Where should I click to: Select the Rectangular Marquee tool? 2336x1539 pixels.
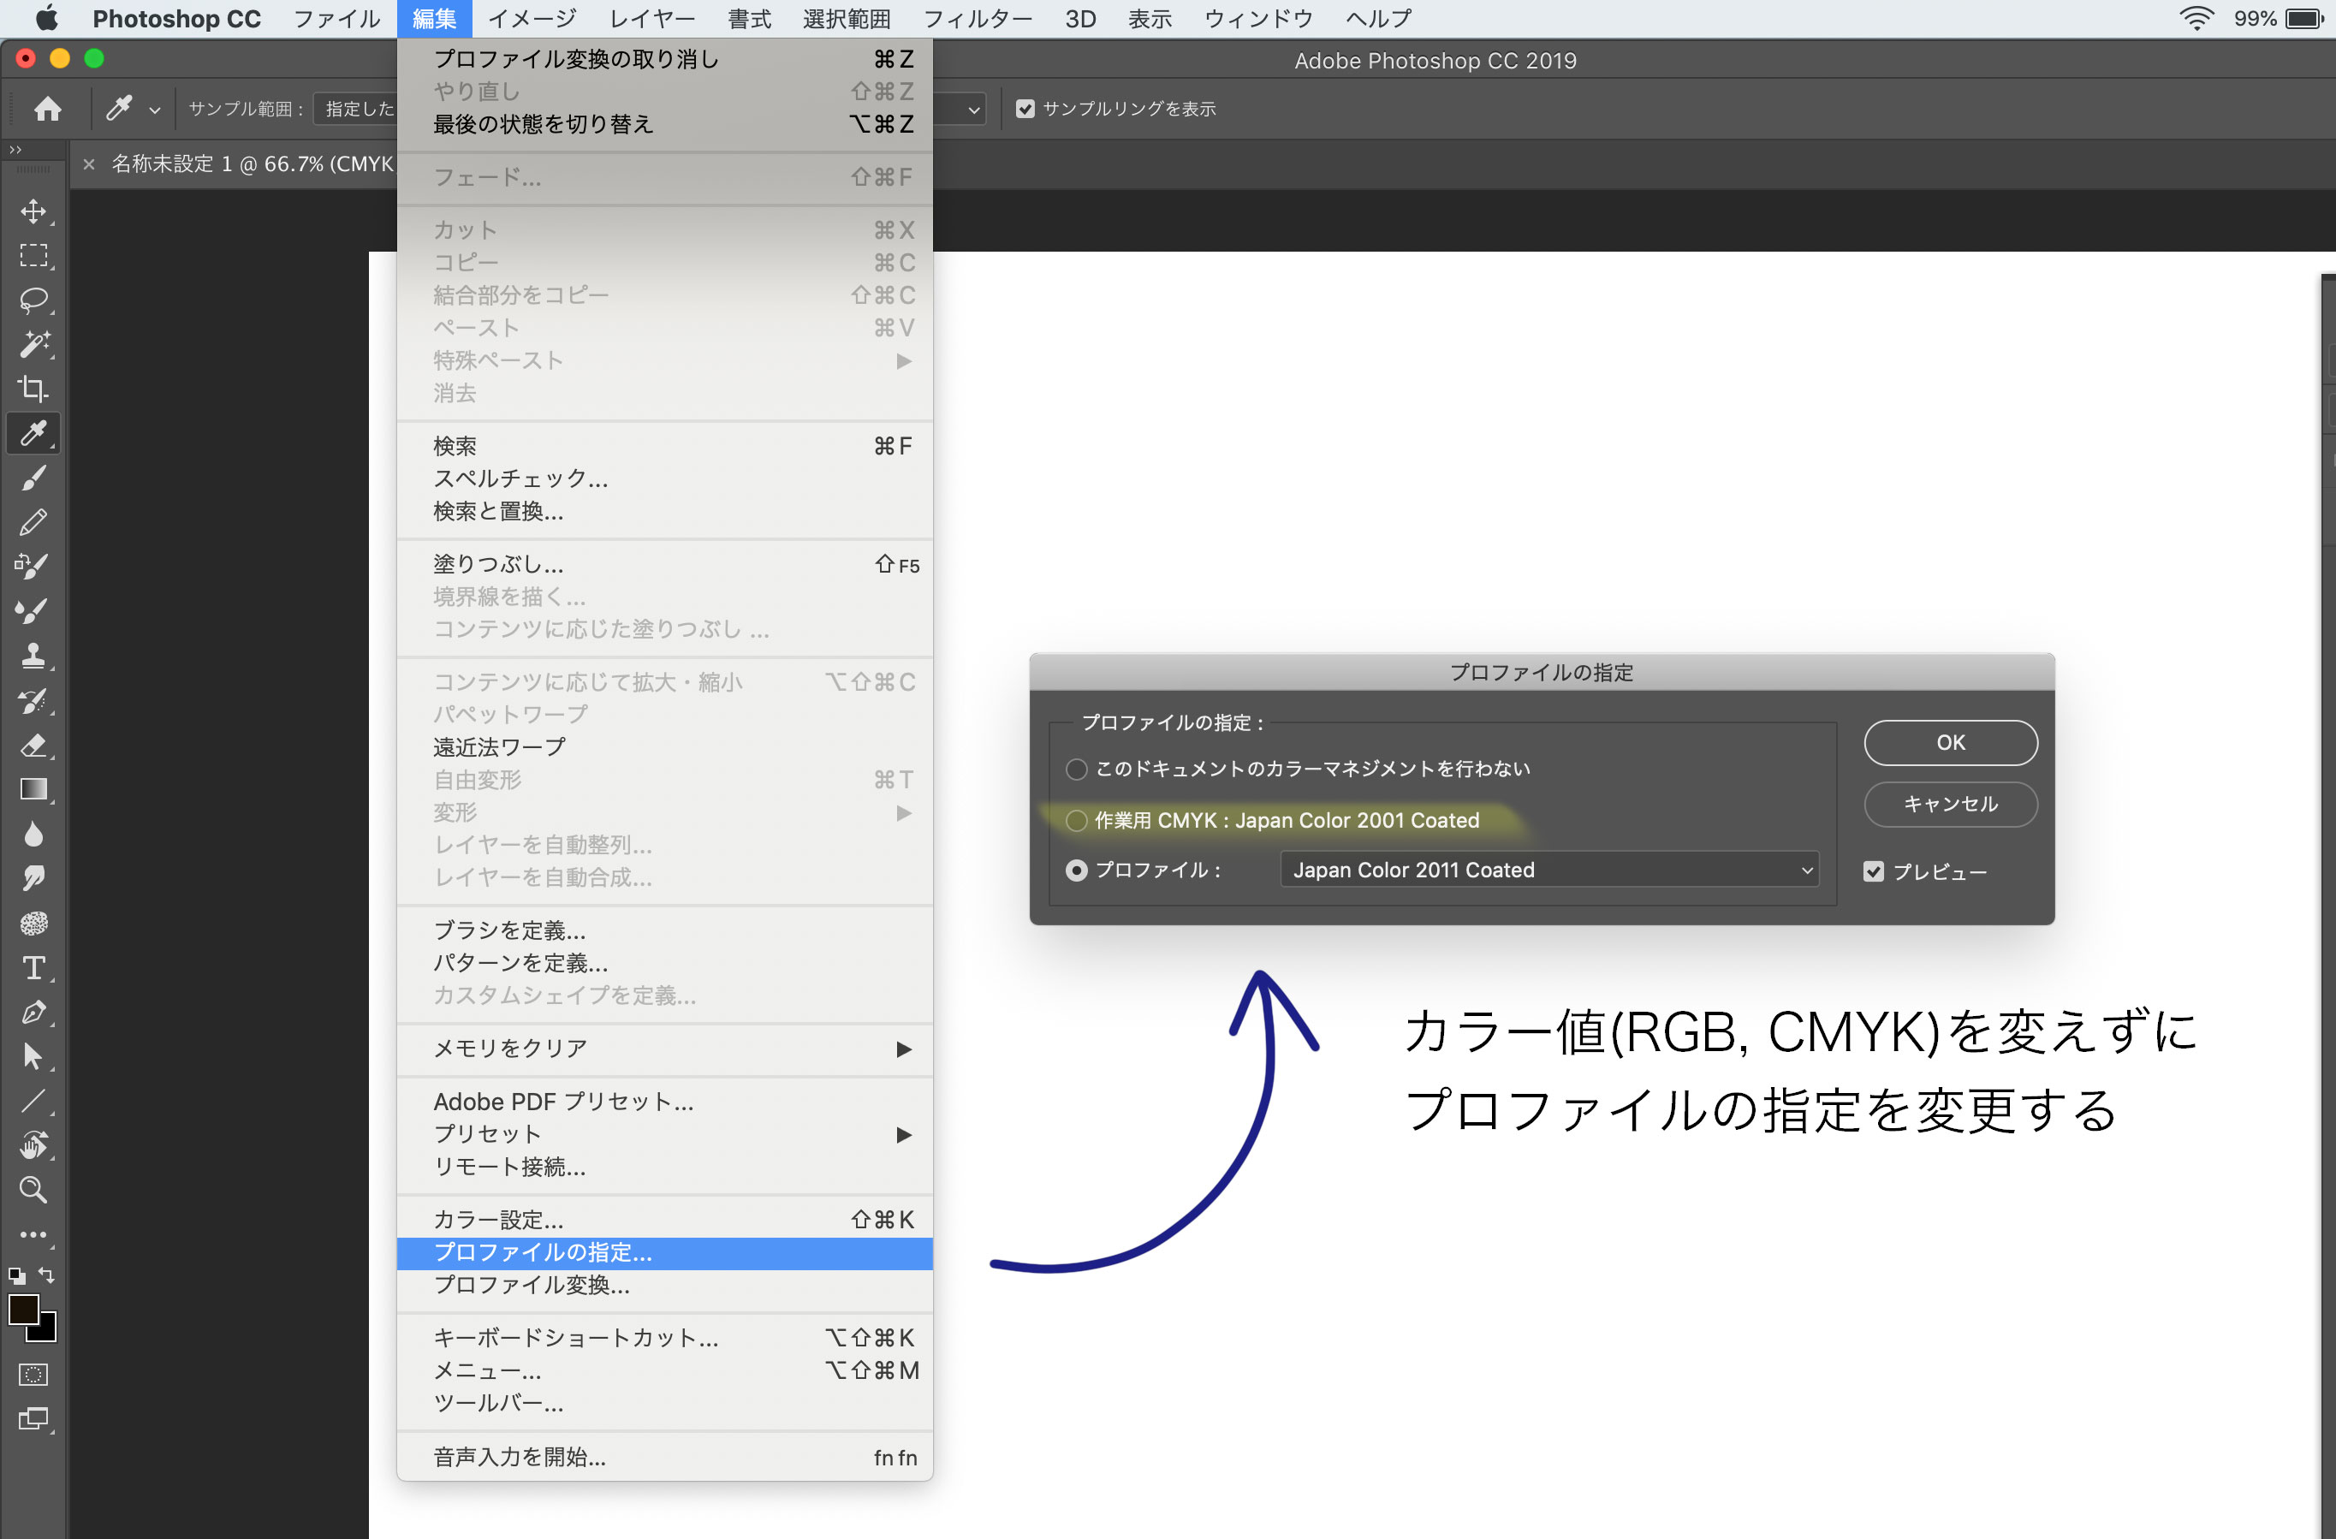pos(33,255)
